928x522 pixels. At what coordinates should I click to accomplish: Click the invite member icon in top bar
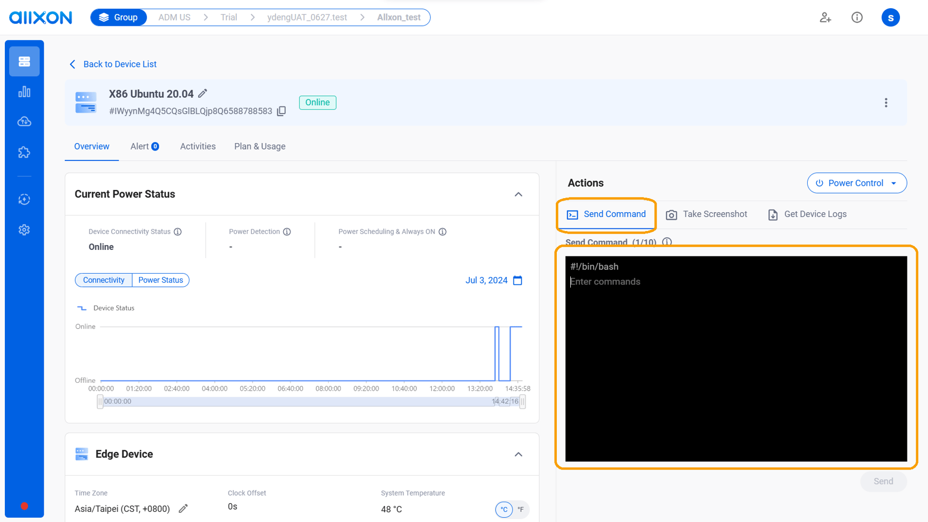click(x=825, y=17)
